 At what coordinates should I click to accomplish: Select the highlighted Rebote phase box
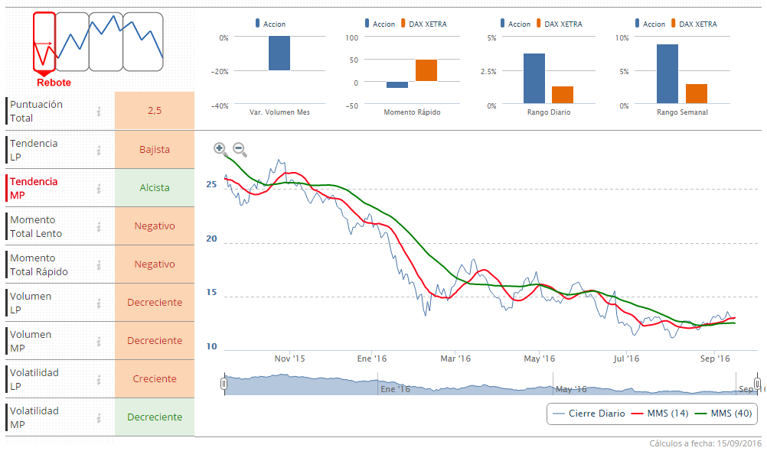tap(44, 41)
